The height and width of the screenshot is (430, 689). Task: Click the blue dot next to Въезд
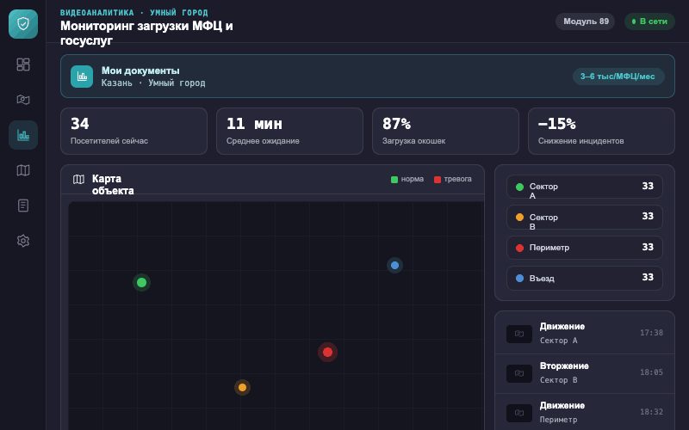click(x=519, y=278)
